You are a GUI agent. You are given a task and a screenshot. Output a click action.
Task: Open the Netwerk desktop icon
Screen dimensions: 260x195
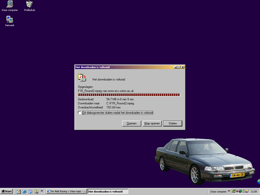[x=10, y=19]
